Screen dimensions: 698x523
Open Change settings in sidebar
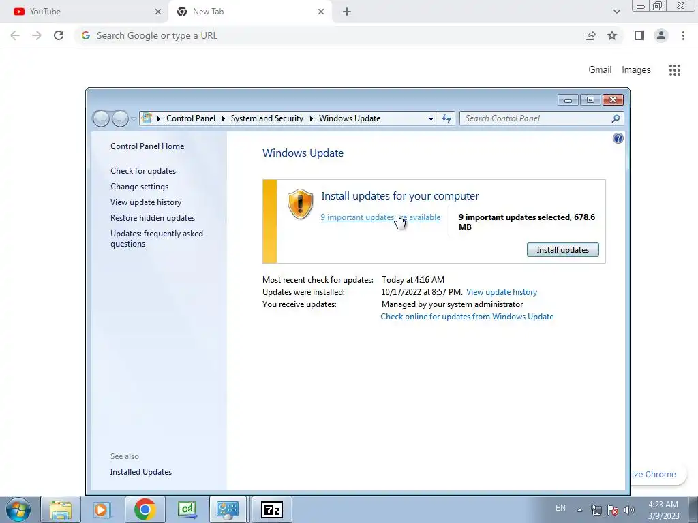tap(139, 187)
